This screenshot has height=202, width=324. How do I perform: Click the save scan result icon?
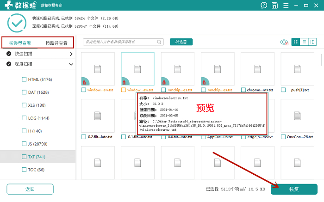tap(274, 6)
